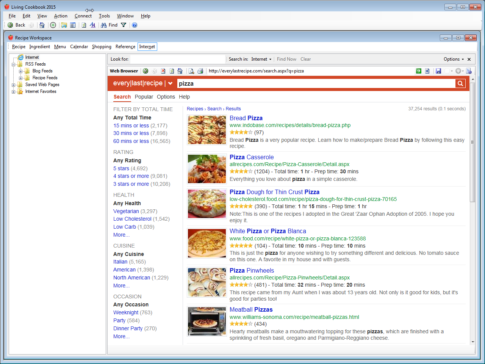This screenshot has width=485, height=364.
Task: Open the Options dropdown in the search bar
Action: 454,59
